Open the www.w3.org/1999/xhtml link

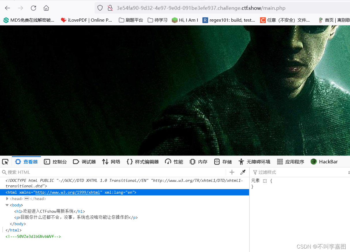click(x=67, y=192)
